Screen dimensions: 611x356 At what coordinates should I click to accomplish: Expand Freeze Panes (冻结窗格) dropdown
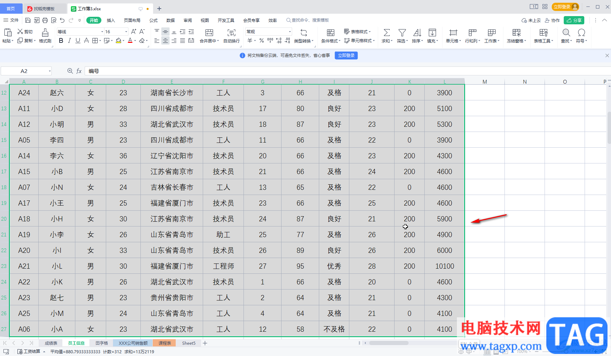pyautogui.click(x=525, y=41)
